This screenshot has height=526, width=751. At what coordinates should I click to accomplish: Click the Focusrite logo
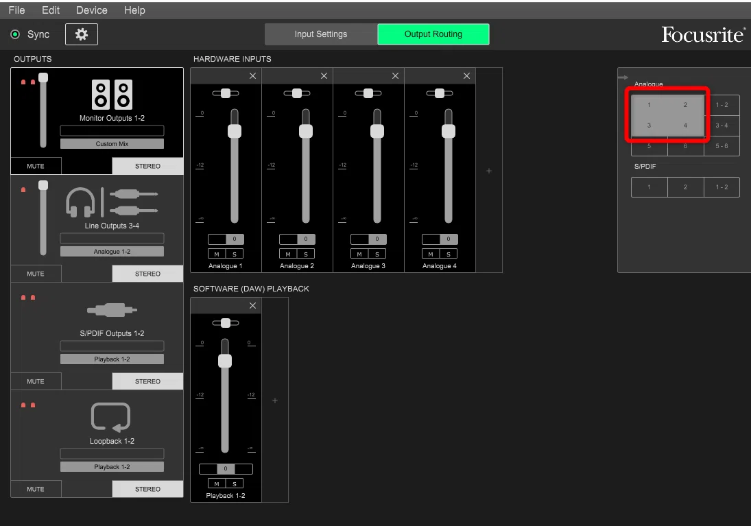[703, 34]
